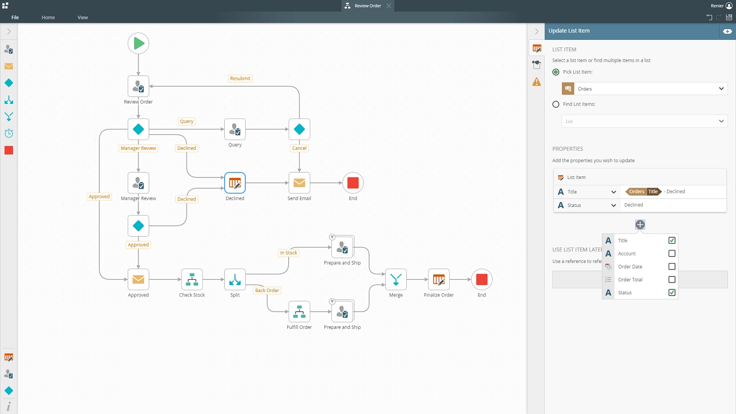The width and height of the screenshot is (736, 414).
Task: Open the File menu
Action: [x=15, y=17]
